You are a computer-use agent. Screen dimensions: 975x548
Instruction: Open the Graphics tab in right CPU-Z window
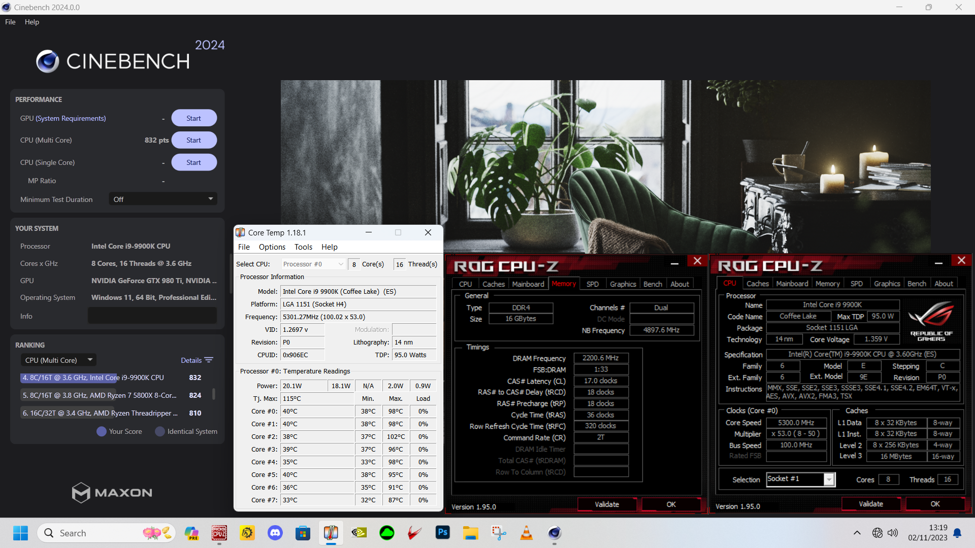point(887,284)
